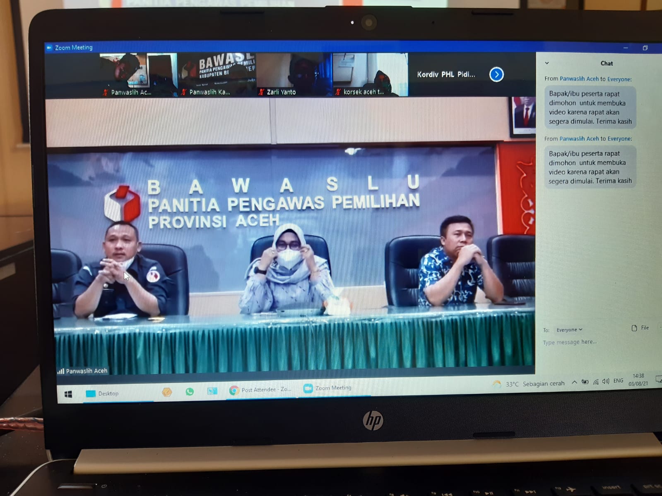662x496 pixels.
Task: Switch to Zoom Meeting taskbar item
Action: coord(328,388)
